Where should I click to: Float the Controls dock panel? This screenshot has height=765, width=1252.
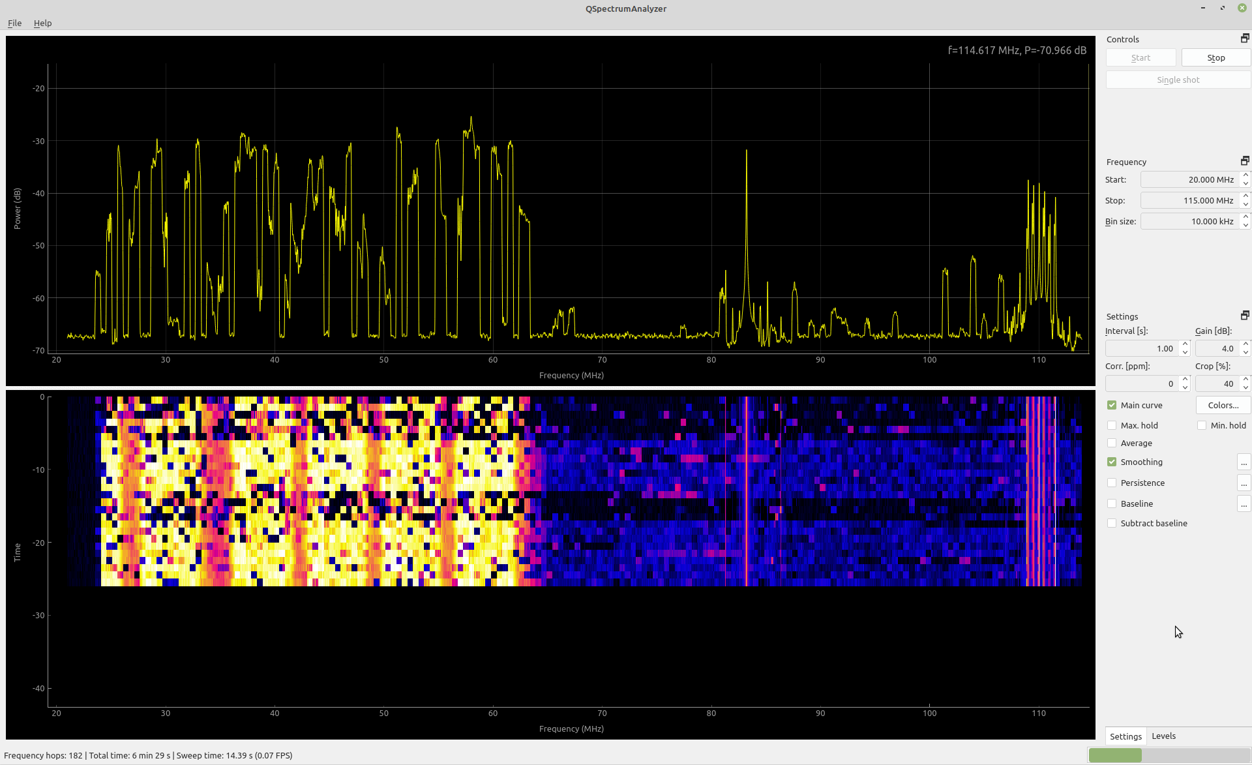pos(1244,38)
